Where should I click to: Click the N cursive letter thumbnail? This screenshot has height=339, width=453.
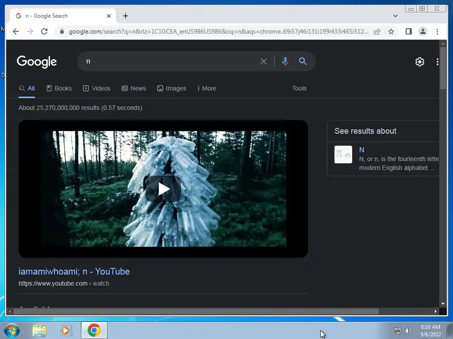click(x=343, y=154)
